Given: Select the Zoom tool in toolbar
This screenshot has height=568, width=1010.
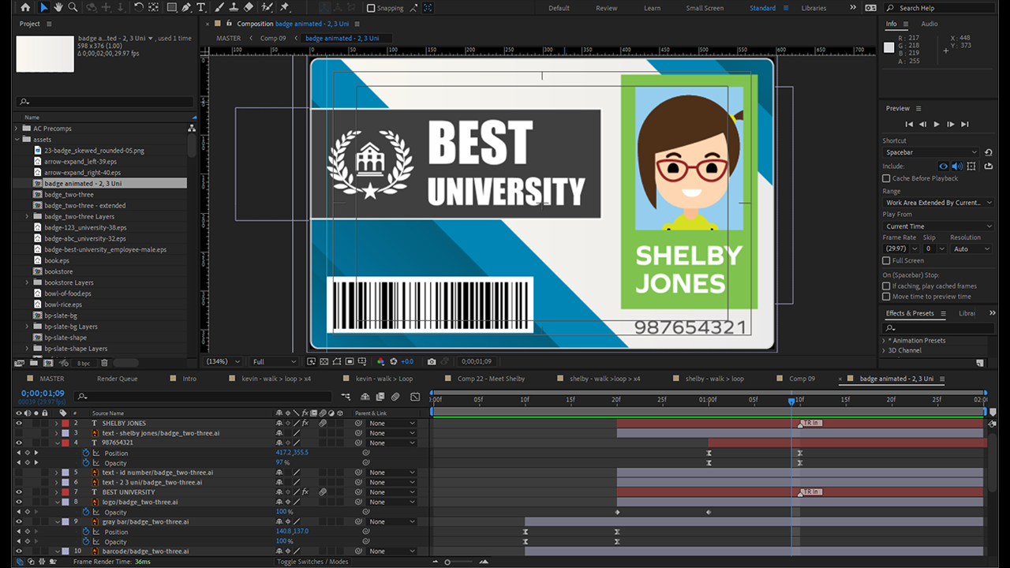Looking at the screenshot, I should click(x=73, y=7).
